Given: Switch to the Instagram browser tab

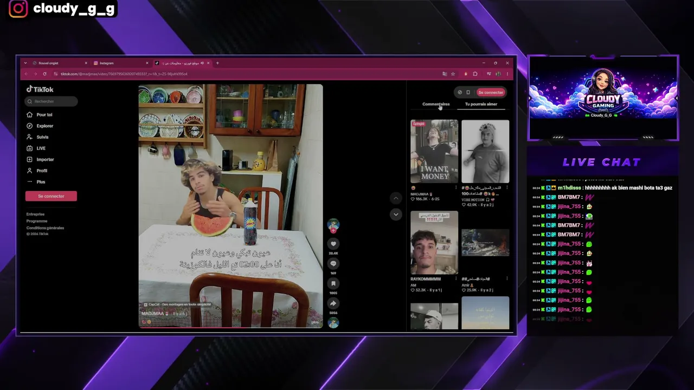Looking at the screenshot, I should pos(119,63).
